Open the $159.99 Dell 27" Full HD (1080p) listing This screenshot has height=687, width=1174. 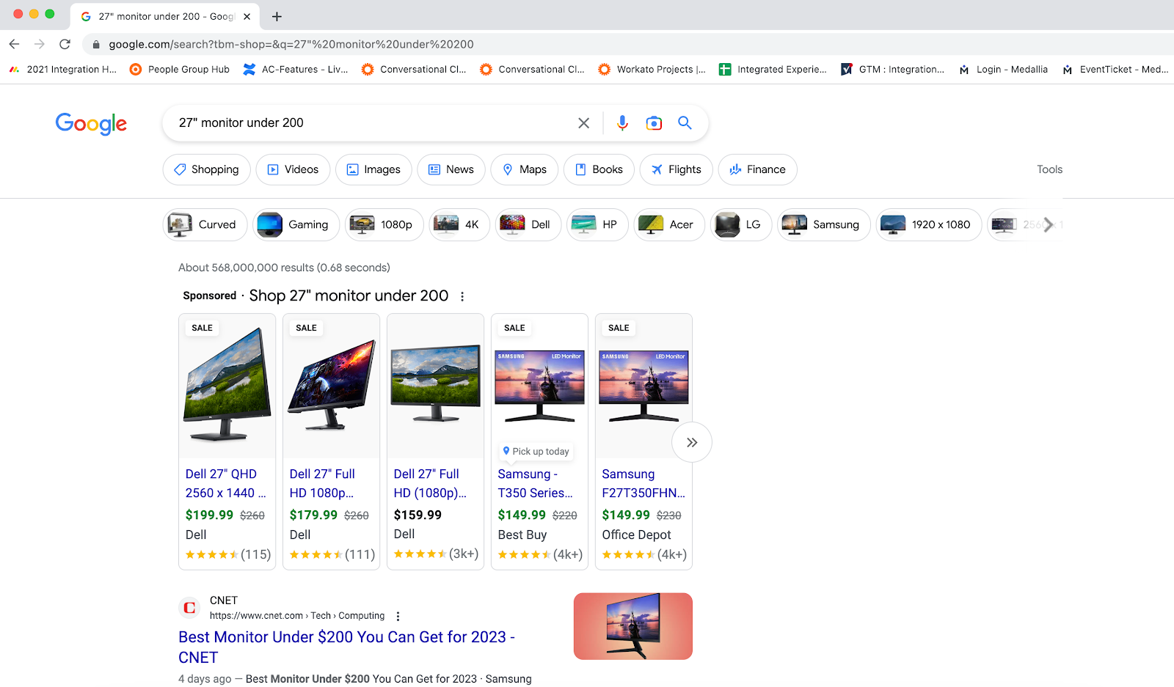click(x=430, y=483)
